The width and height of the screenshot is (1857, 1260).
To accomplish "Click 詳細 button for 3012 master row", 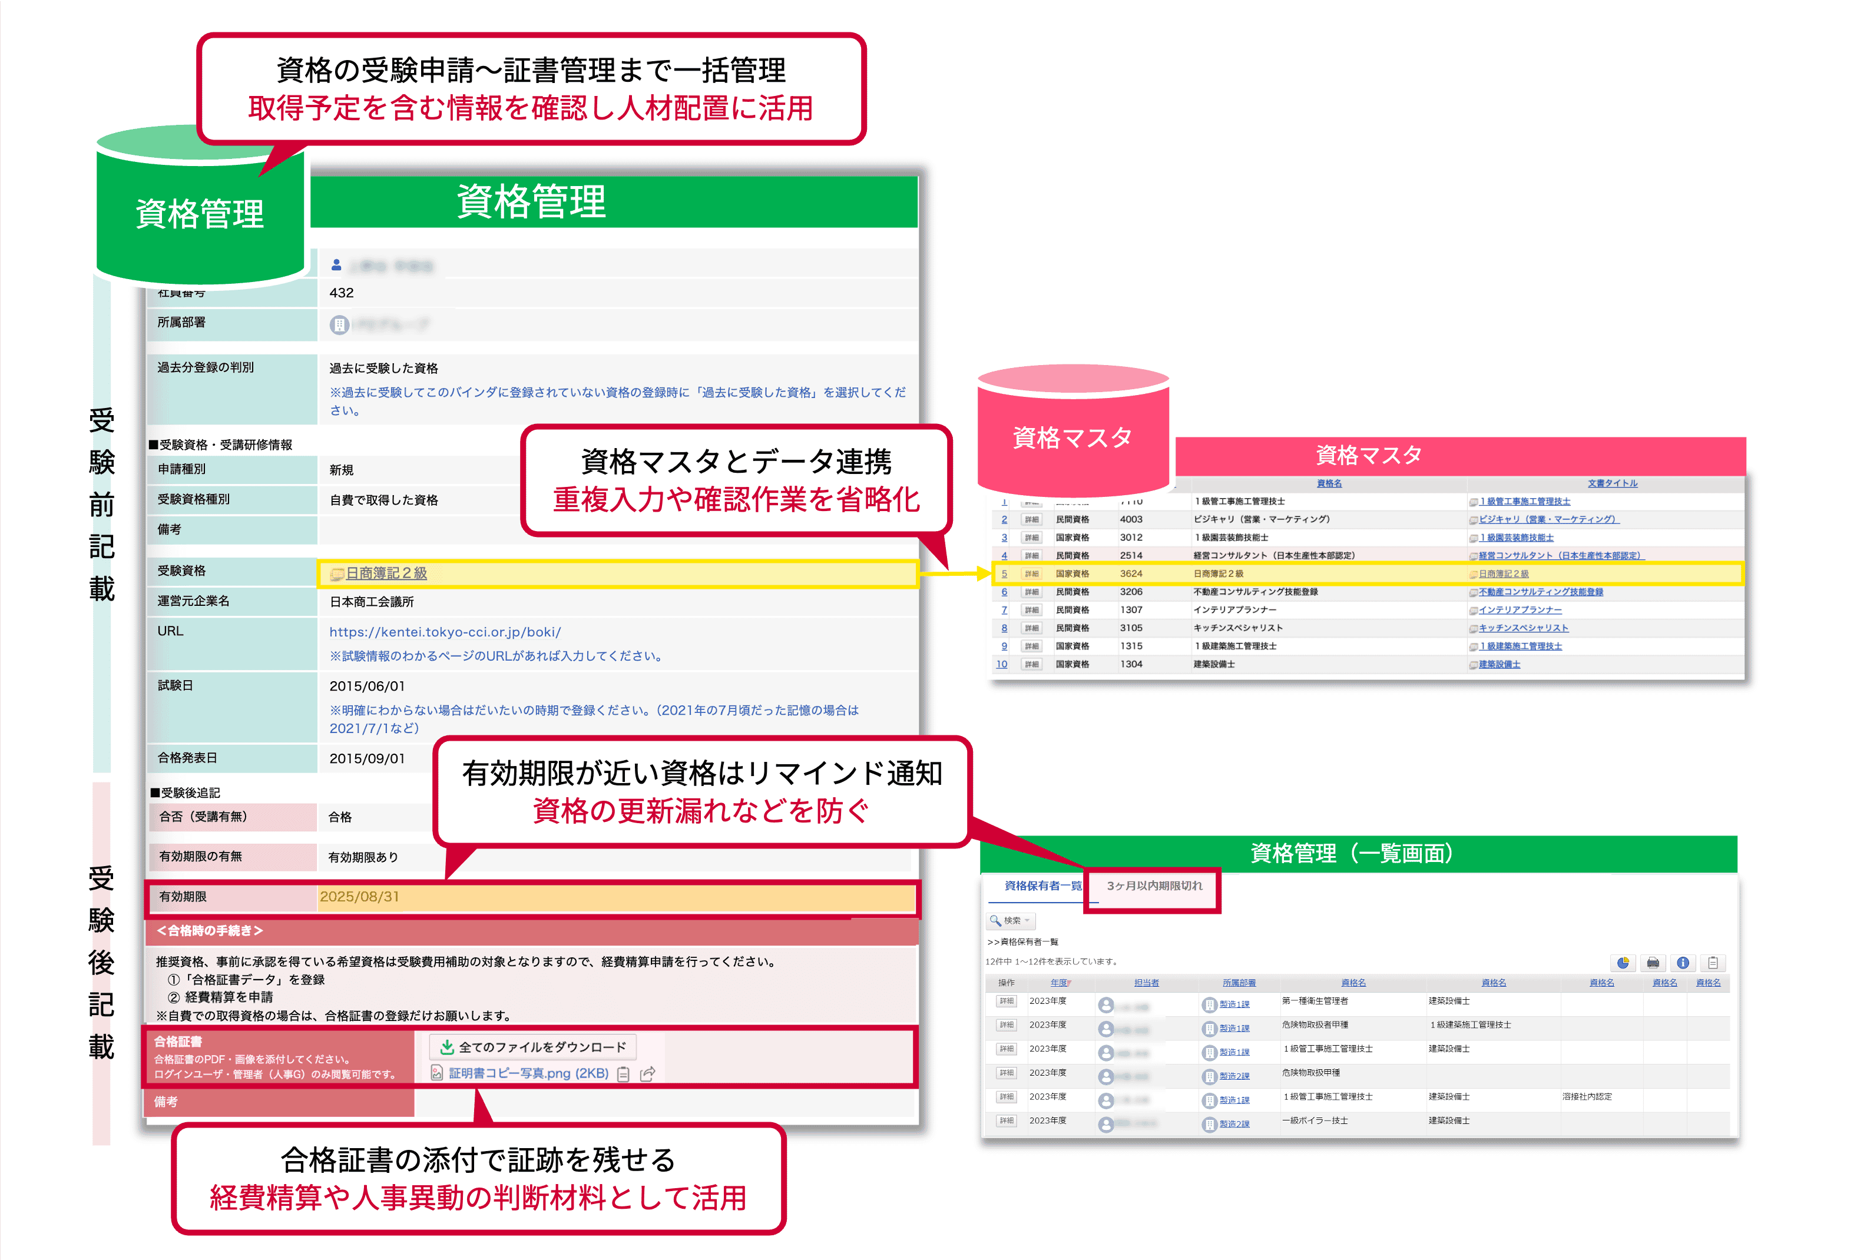I will click(x=1032, y=539).
